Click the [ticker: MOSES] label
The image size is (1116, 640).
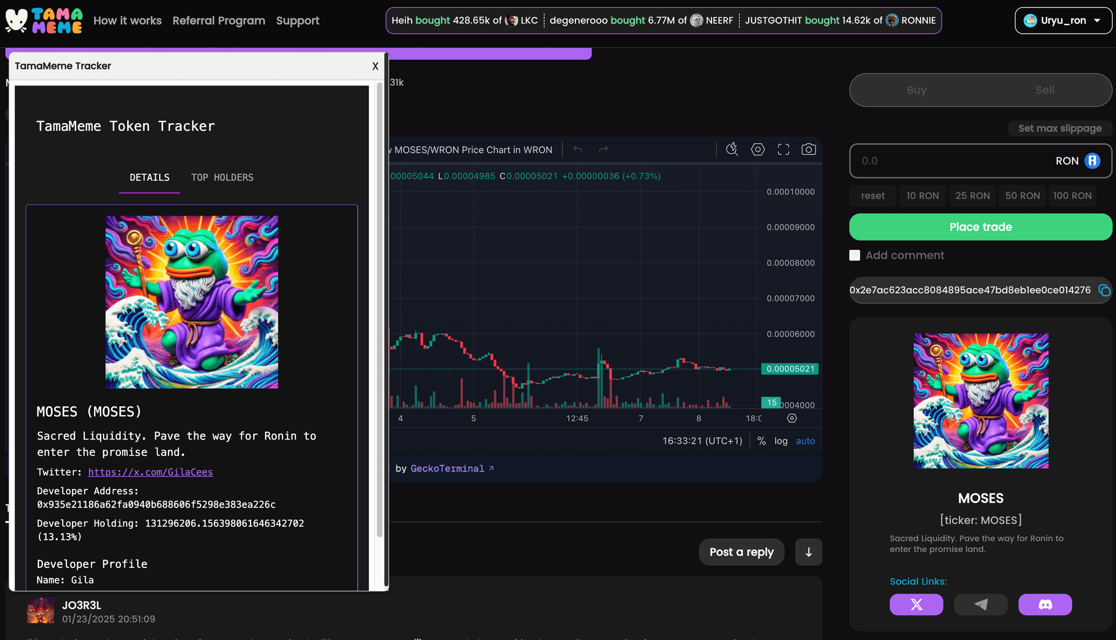click(x=981, y=520)
